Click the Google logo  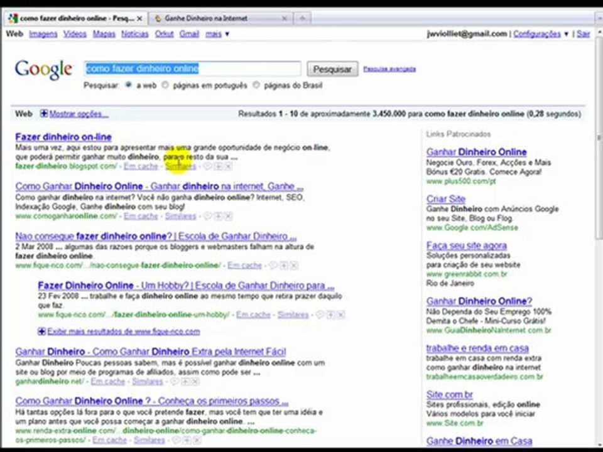point(43,70)
